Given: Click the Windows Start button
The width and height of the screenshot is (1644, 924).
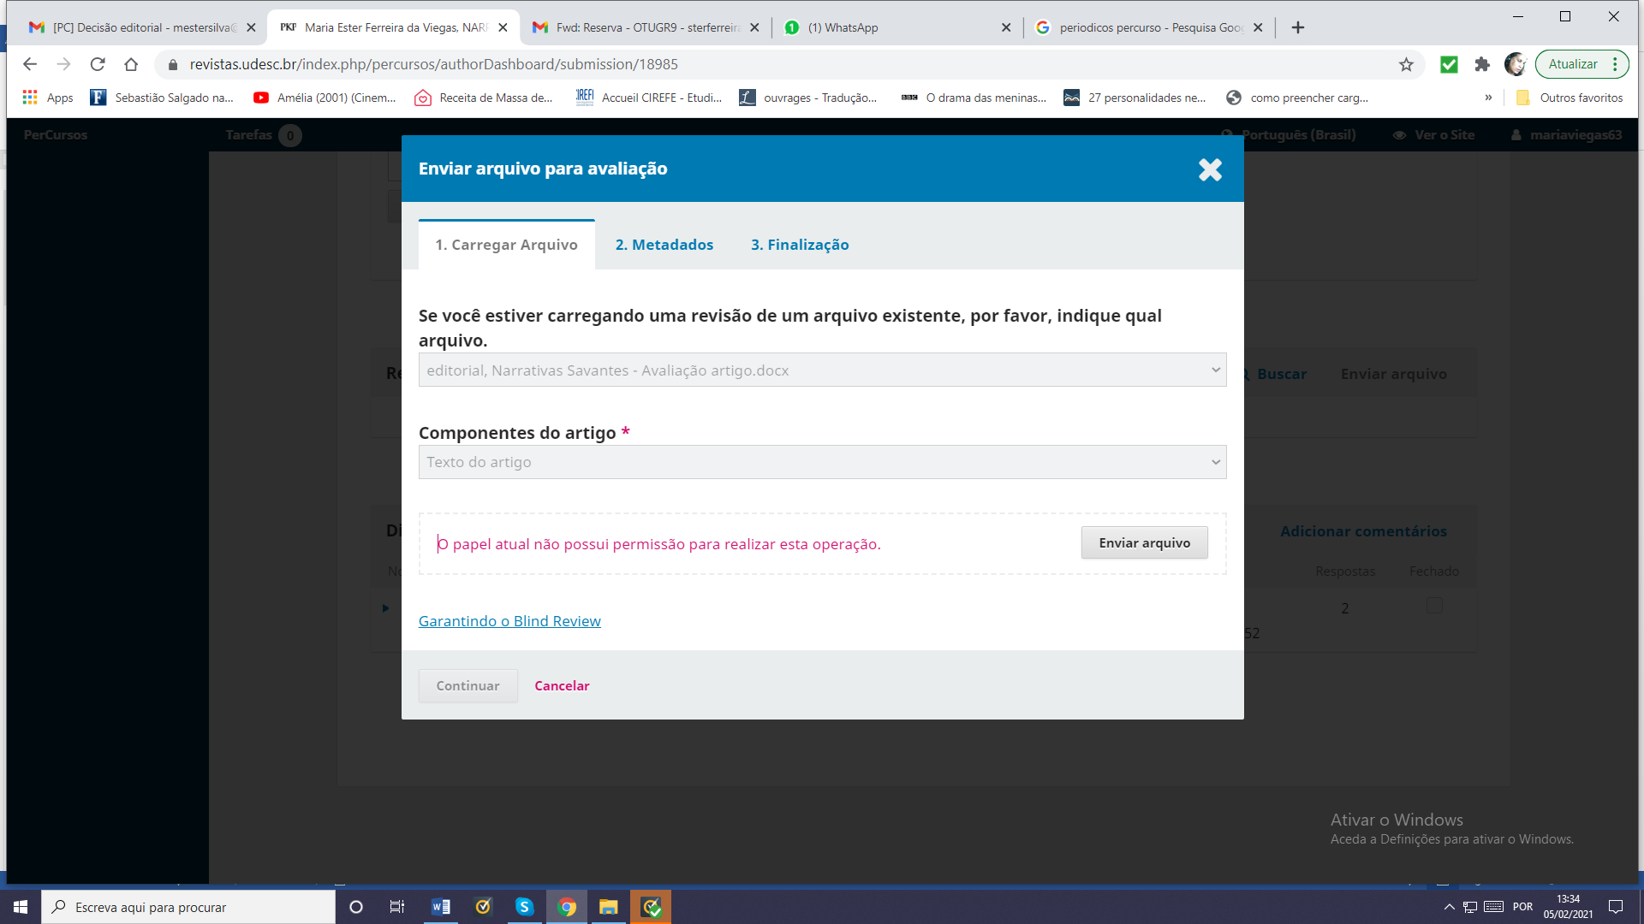Looking at the screenshot, I should pyautogui.click(x=21, y=907).
